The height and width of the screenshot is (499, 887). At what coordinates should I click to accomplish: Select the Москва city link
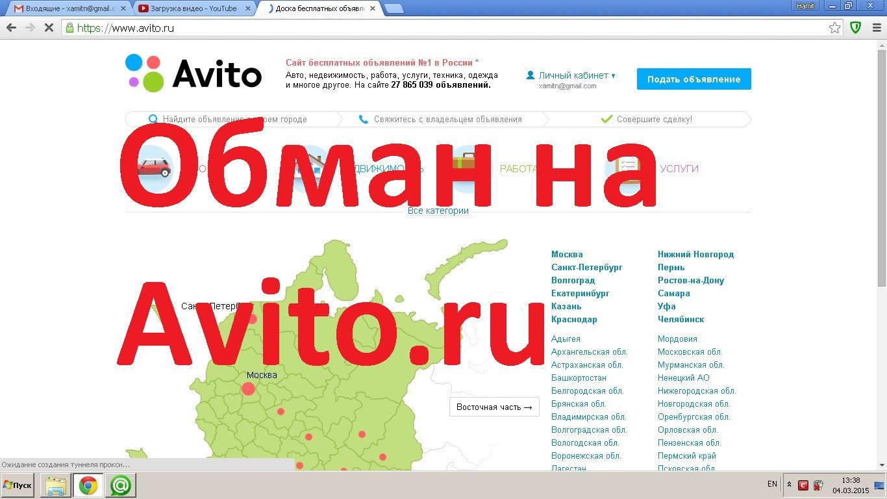567,255
